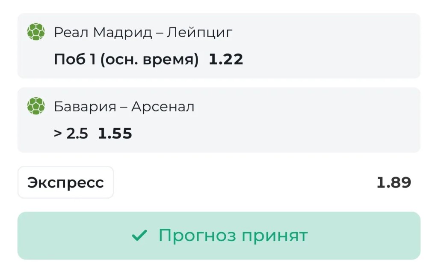Open the Реал Мадрид – Лейпциг match title
Screen dimensions: 438x275
pos(143,32)
